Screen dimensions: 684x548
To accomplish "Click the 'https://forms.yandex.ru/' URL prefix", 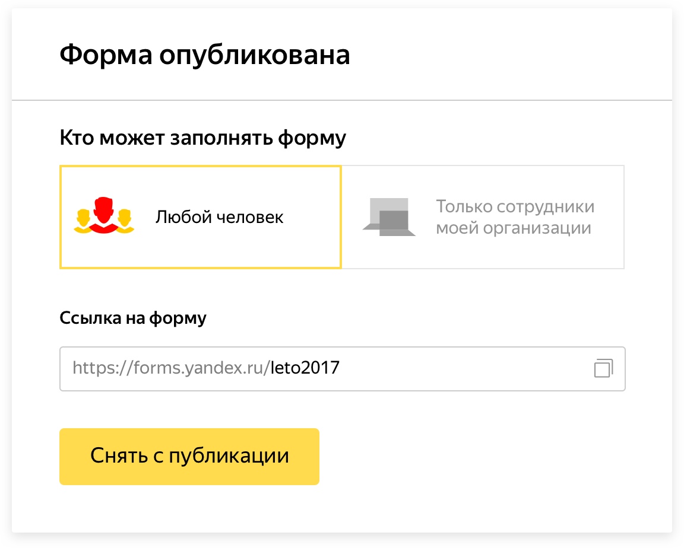I will tap(171, 368).
